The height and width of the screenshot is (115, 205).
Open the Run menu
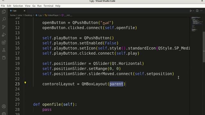[39, 6]
